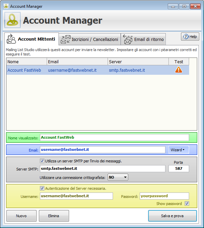Maximize the Account Manager window
The width and height of the screenshot is (204, 228).
point(184,6)
